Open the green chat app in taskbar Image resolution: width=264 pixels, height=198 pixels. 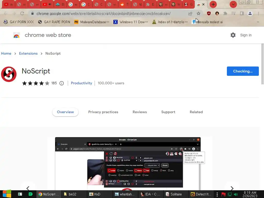point(30,194)
